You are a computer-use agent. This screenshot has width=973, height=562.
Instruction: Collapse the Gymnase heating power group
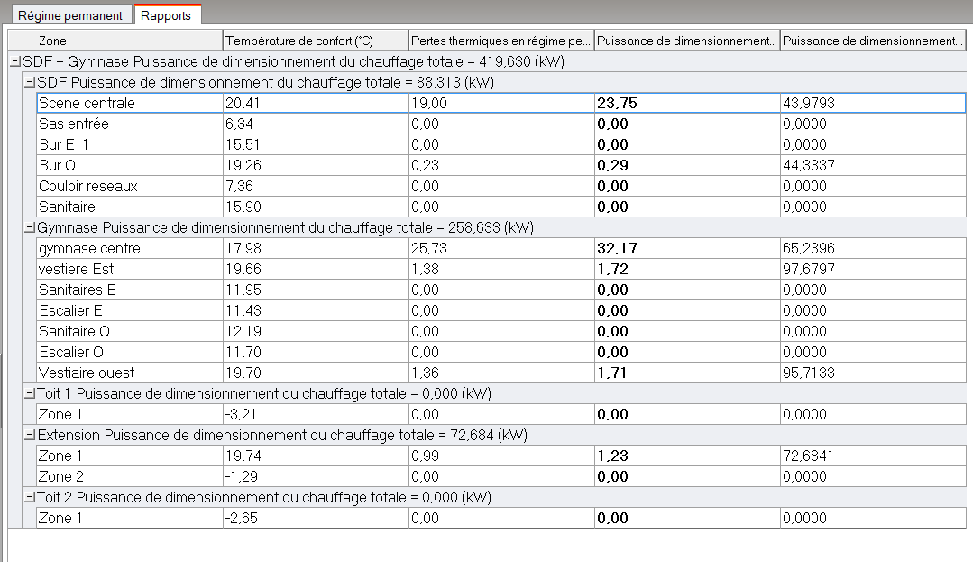[x=29, y=227]
